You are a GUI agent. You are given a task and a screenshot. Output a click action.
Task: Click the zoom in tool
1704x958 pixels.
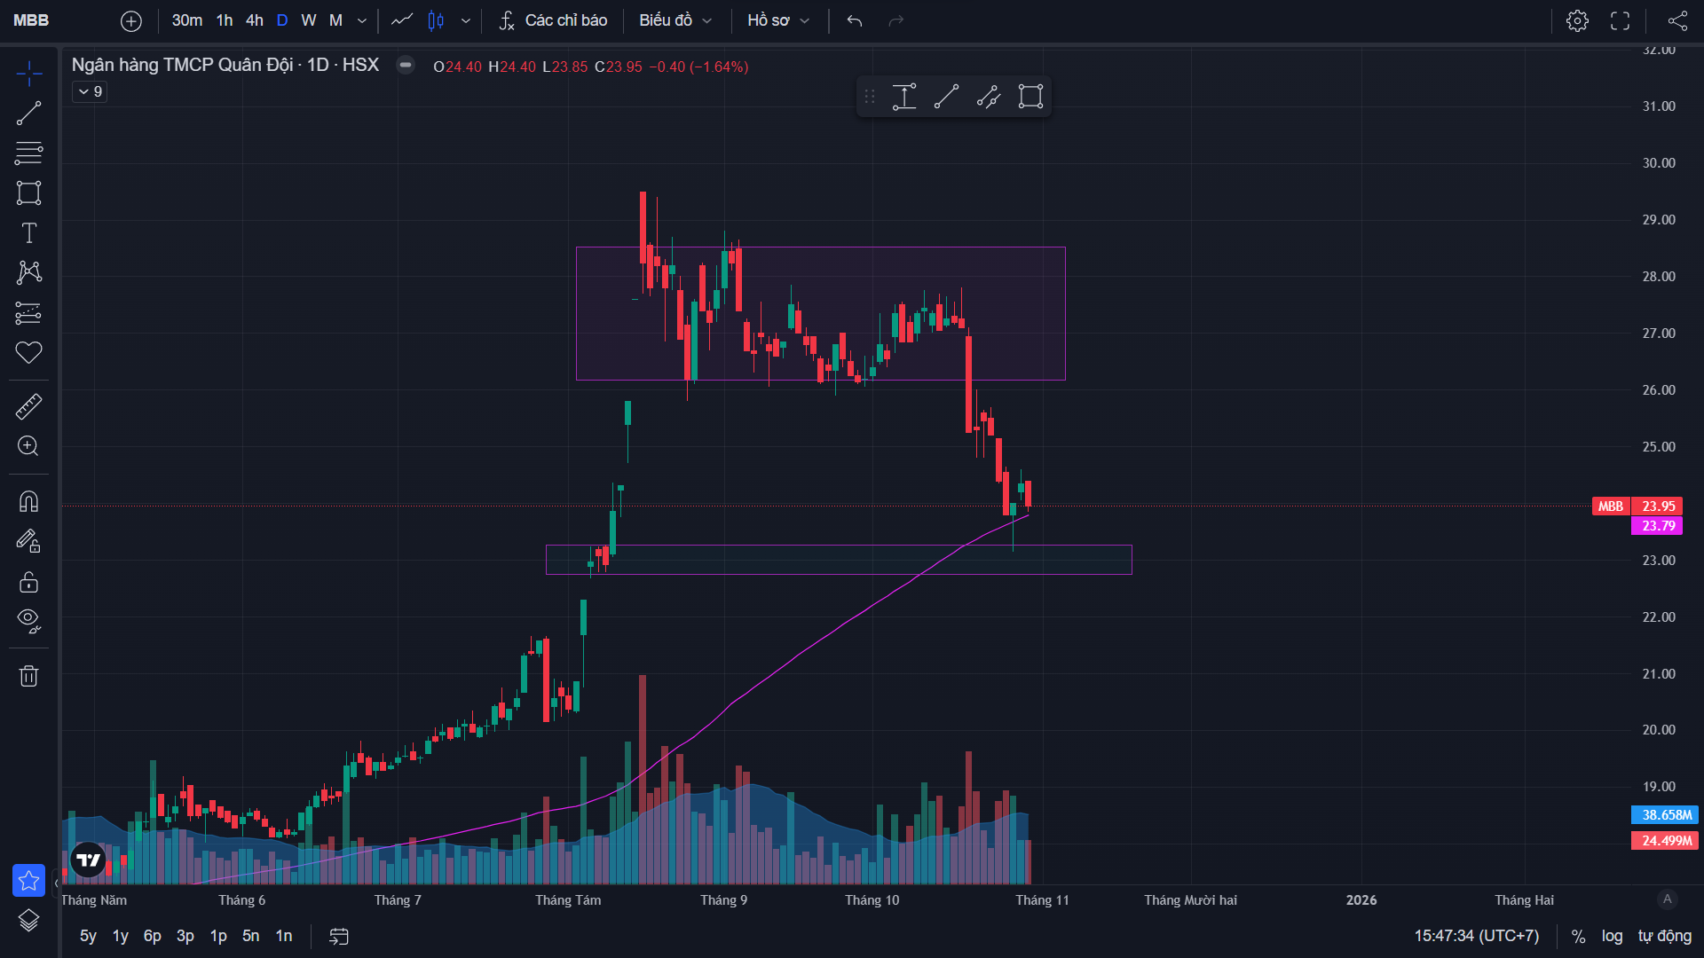click(x=28, y=446)
